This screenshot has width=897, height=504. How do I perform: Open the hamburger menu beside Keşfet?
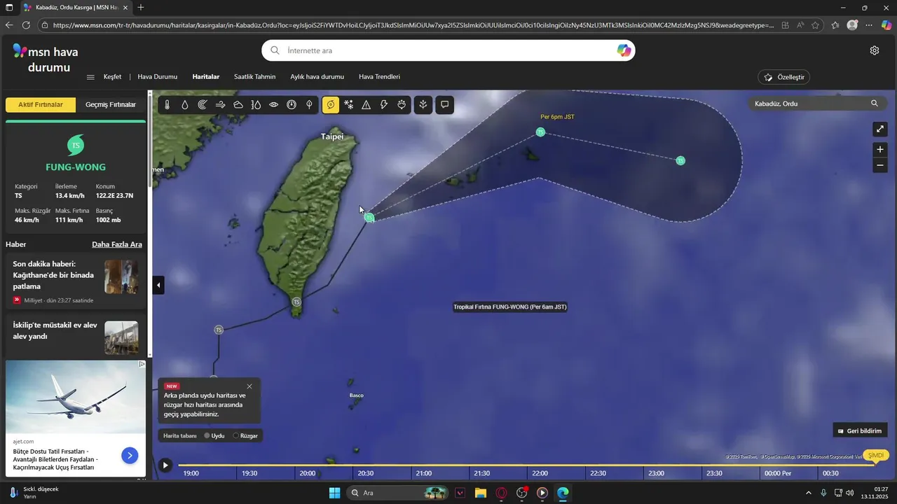[x=90, y=77]
